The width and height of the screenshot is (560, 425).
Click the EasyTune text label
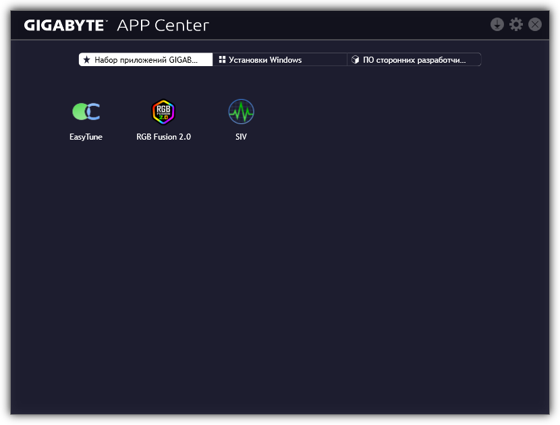tap(86, 137)
